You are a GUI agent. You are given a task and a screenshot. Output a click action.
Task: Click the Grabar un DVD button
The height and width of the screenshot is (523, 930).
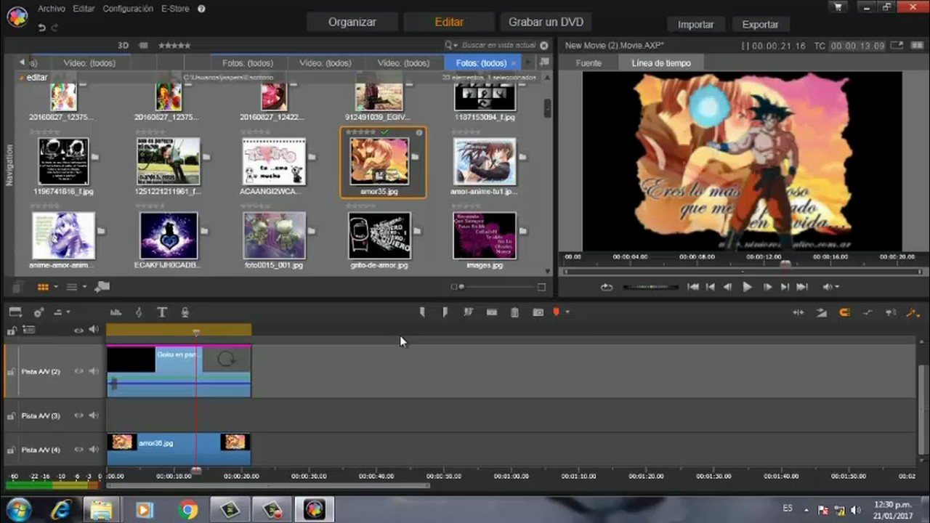coord(546,22)
